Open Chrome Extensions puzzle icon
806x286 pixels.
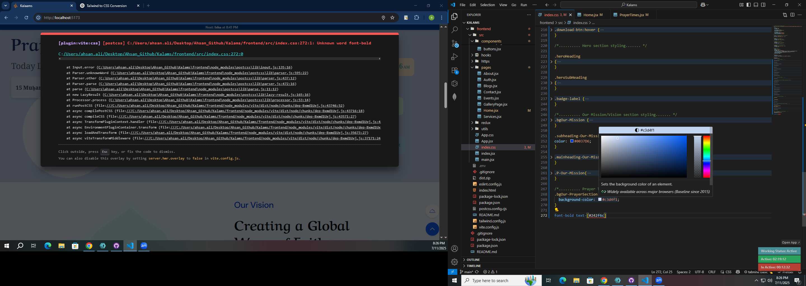click(416, 18)
